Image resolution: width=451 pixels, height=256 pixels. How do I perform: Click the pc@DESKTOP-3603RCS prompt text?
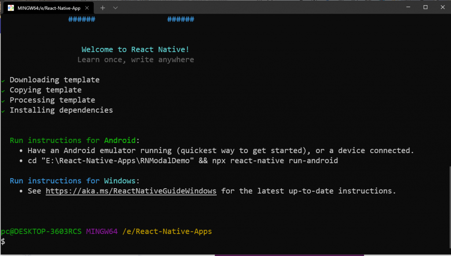pos(41,231)
